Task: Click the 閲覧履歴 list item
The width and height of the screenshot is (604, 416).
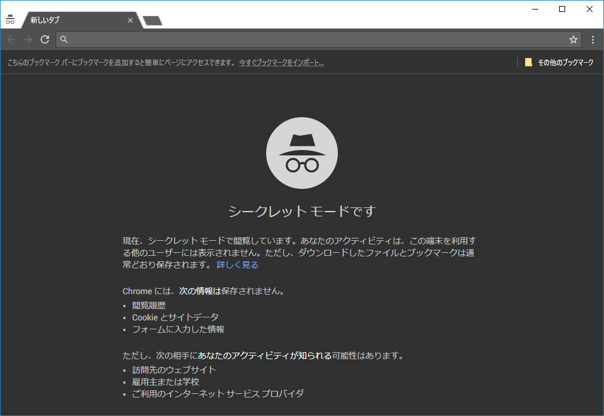Action: [x=149, y=305]
